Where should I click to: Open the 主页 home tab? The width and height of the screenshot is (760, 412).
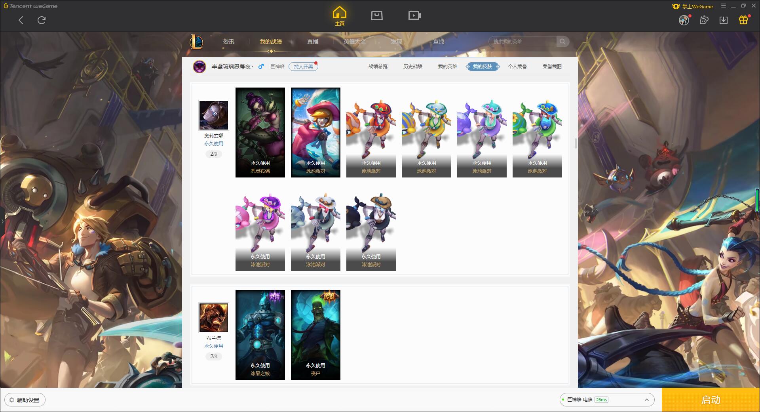click(339, 16)
